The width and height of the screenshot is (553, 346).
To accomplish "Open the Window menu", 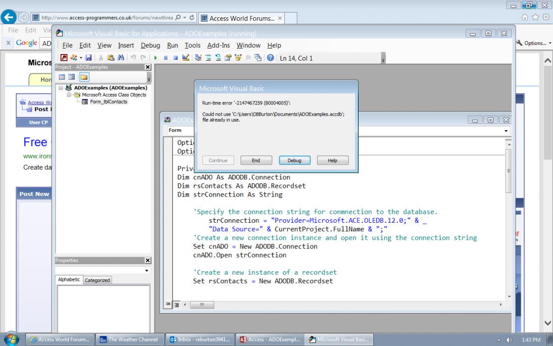I will pos(248,45).
